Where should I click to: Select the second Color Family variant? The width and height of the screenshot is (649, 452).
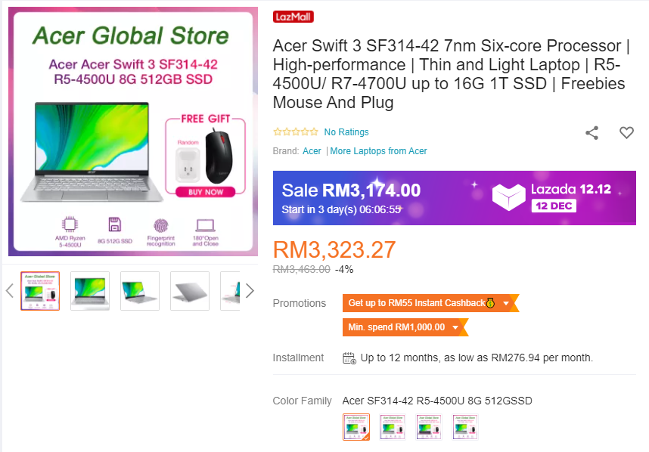(393, 427)
